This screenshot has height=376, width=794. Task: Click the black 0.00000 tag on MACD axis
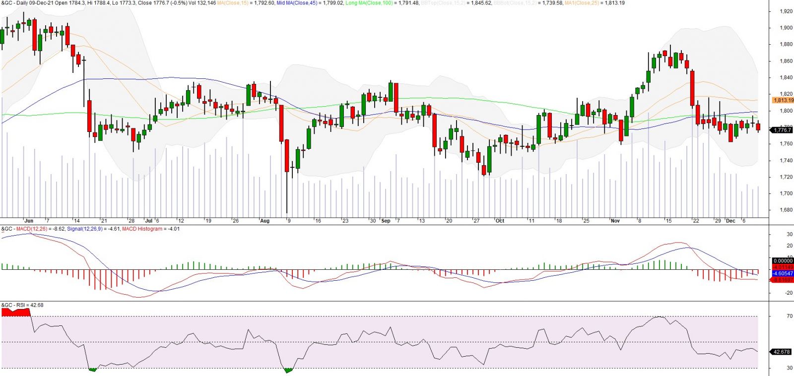(x=783, y=260)
